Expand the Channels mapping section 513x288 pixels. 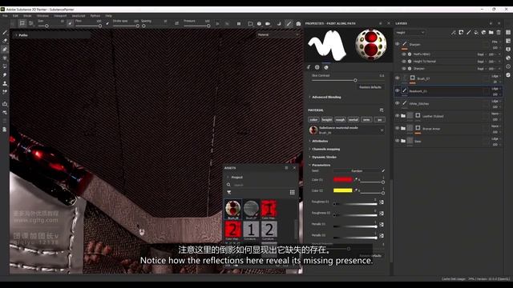(x=324, y=150)
